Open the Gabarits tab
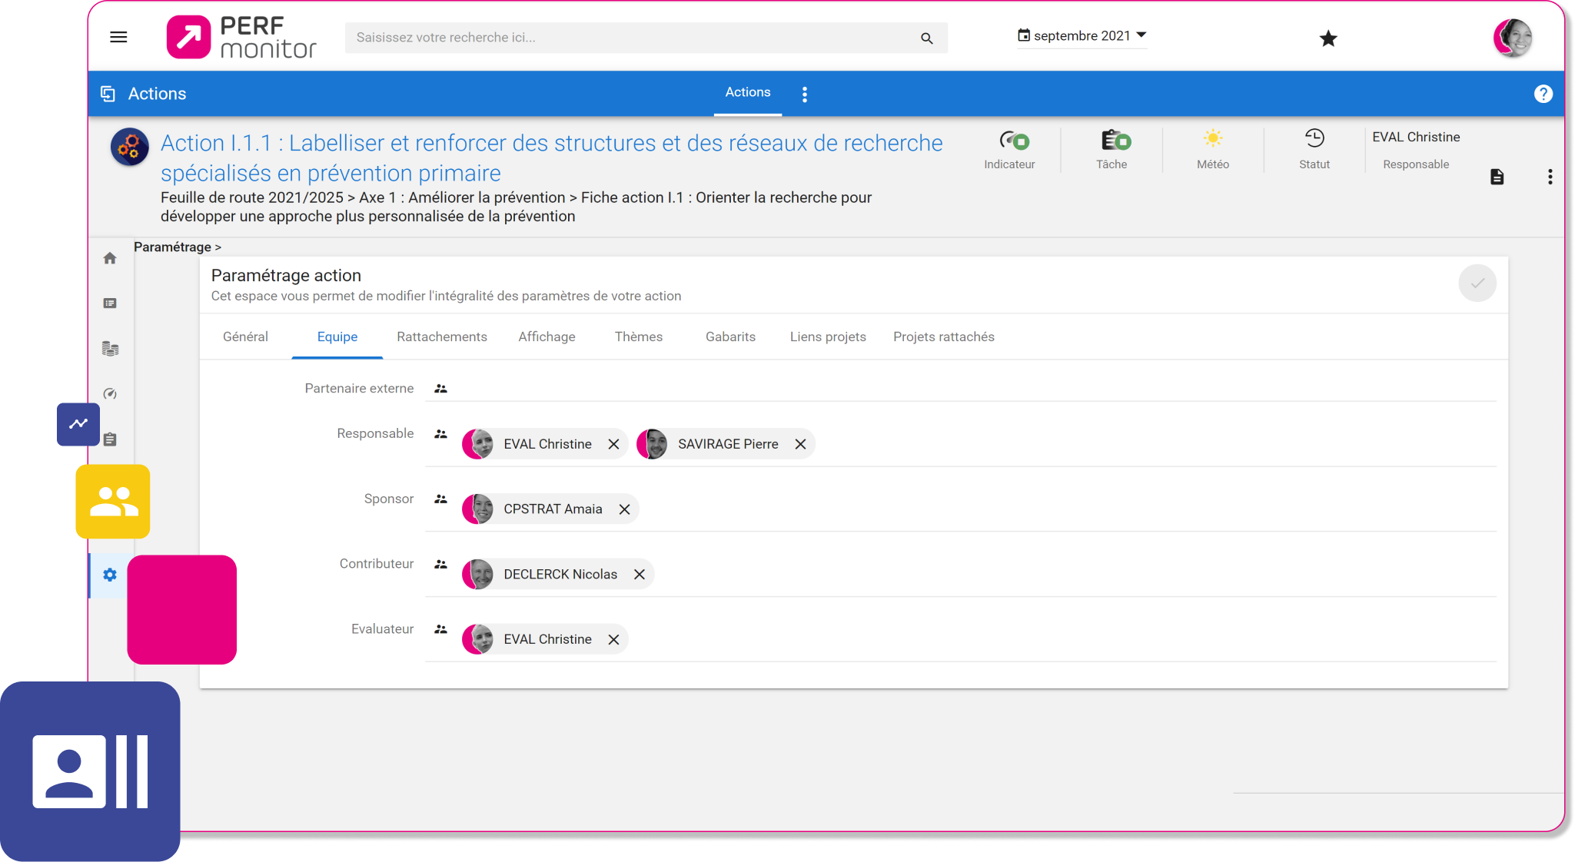Viewport: 1575px width, 862px height. tap(729, 337)
